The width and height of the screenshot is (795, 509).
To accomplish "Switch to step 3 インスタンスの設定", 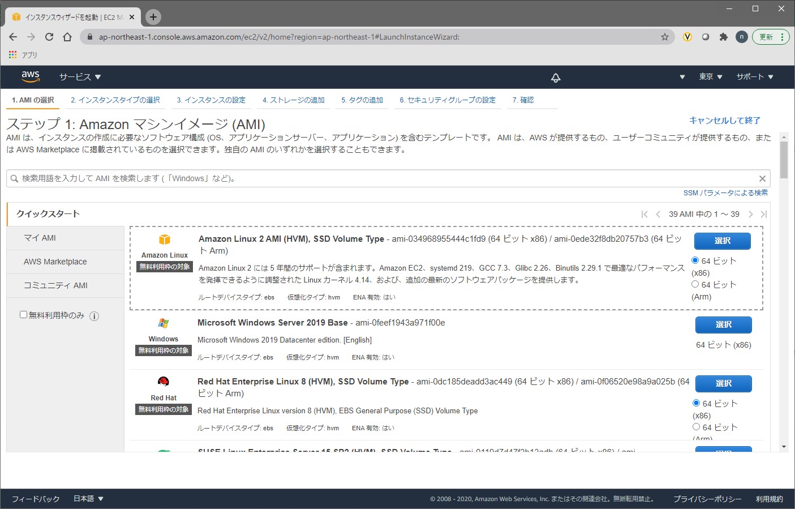I will click(x=211, y=100).
